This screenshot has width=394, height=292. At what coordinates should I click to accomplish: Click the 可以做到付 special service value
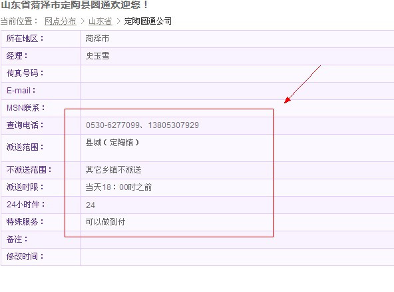pos(105,222)
